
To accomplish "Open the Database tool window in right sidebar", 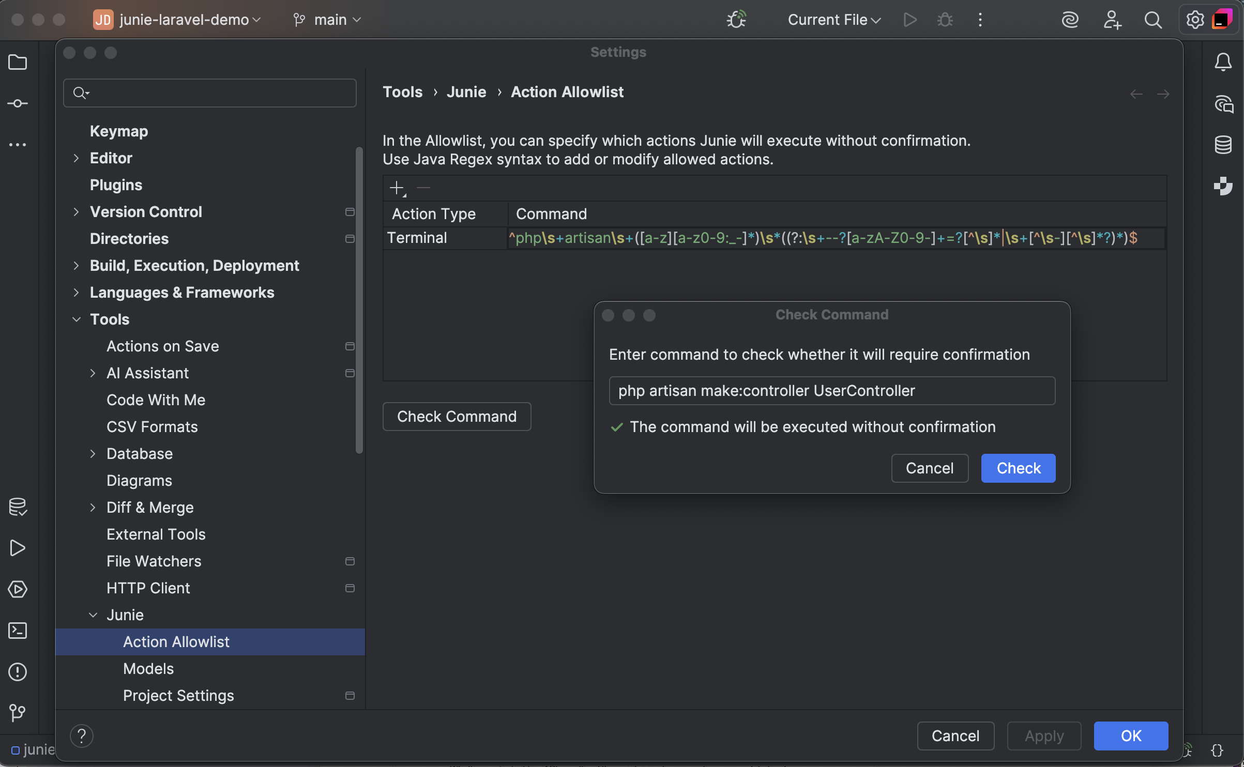I will click(x=1223, y=145).
